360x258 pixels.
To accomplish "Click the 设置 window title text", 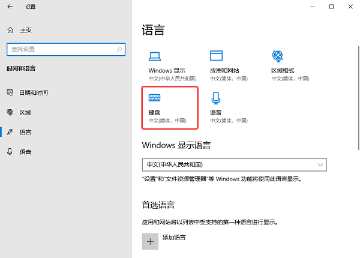I will click(31, 7).
